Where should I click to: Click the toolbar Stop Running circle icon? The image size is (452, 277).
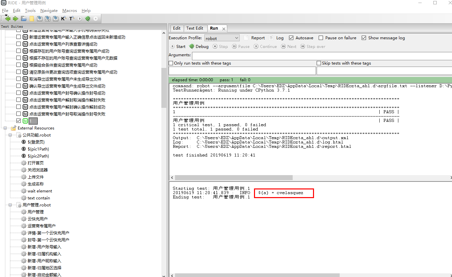[x=96, y=19]
